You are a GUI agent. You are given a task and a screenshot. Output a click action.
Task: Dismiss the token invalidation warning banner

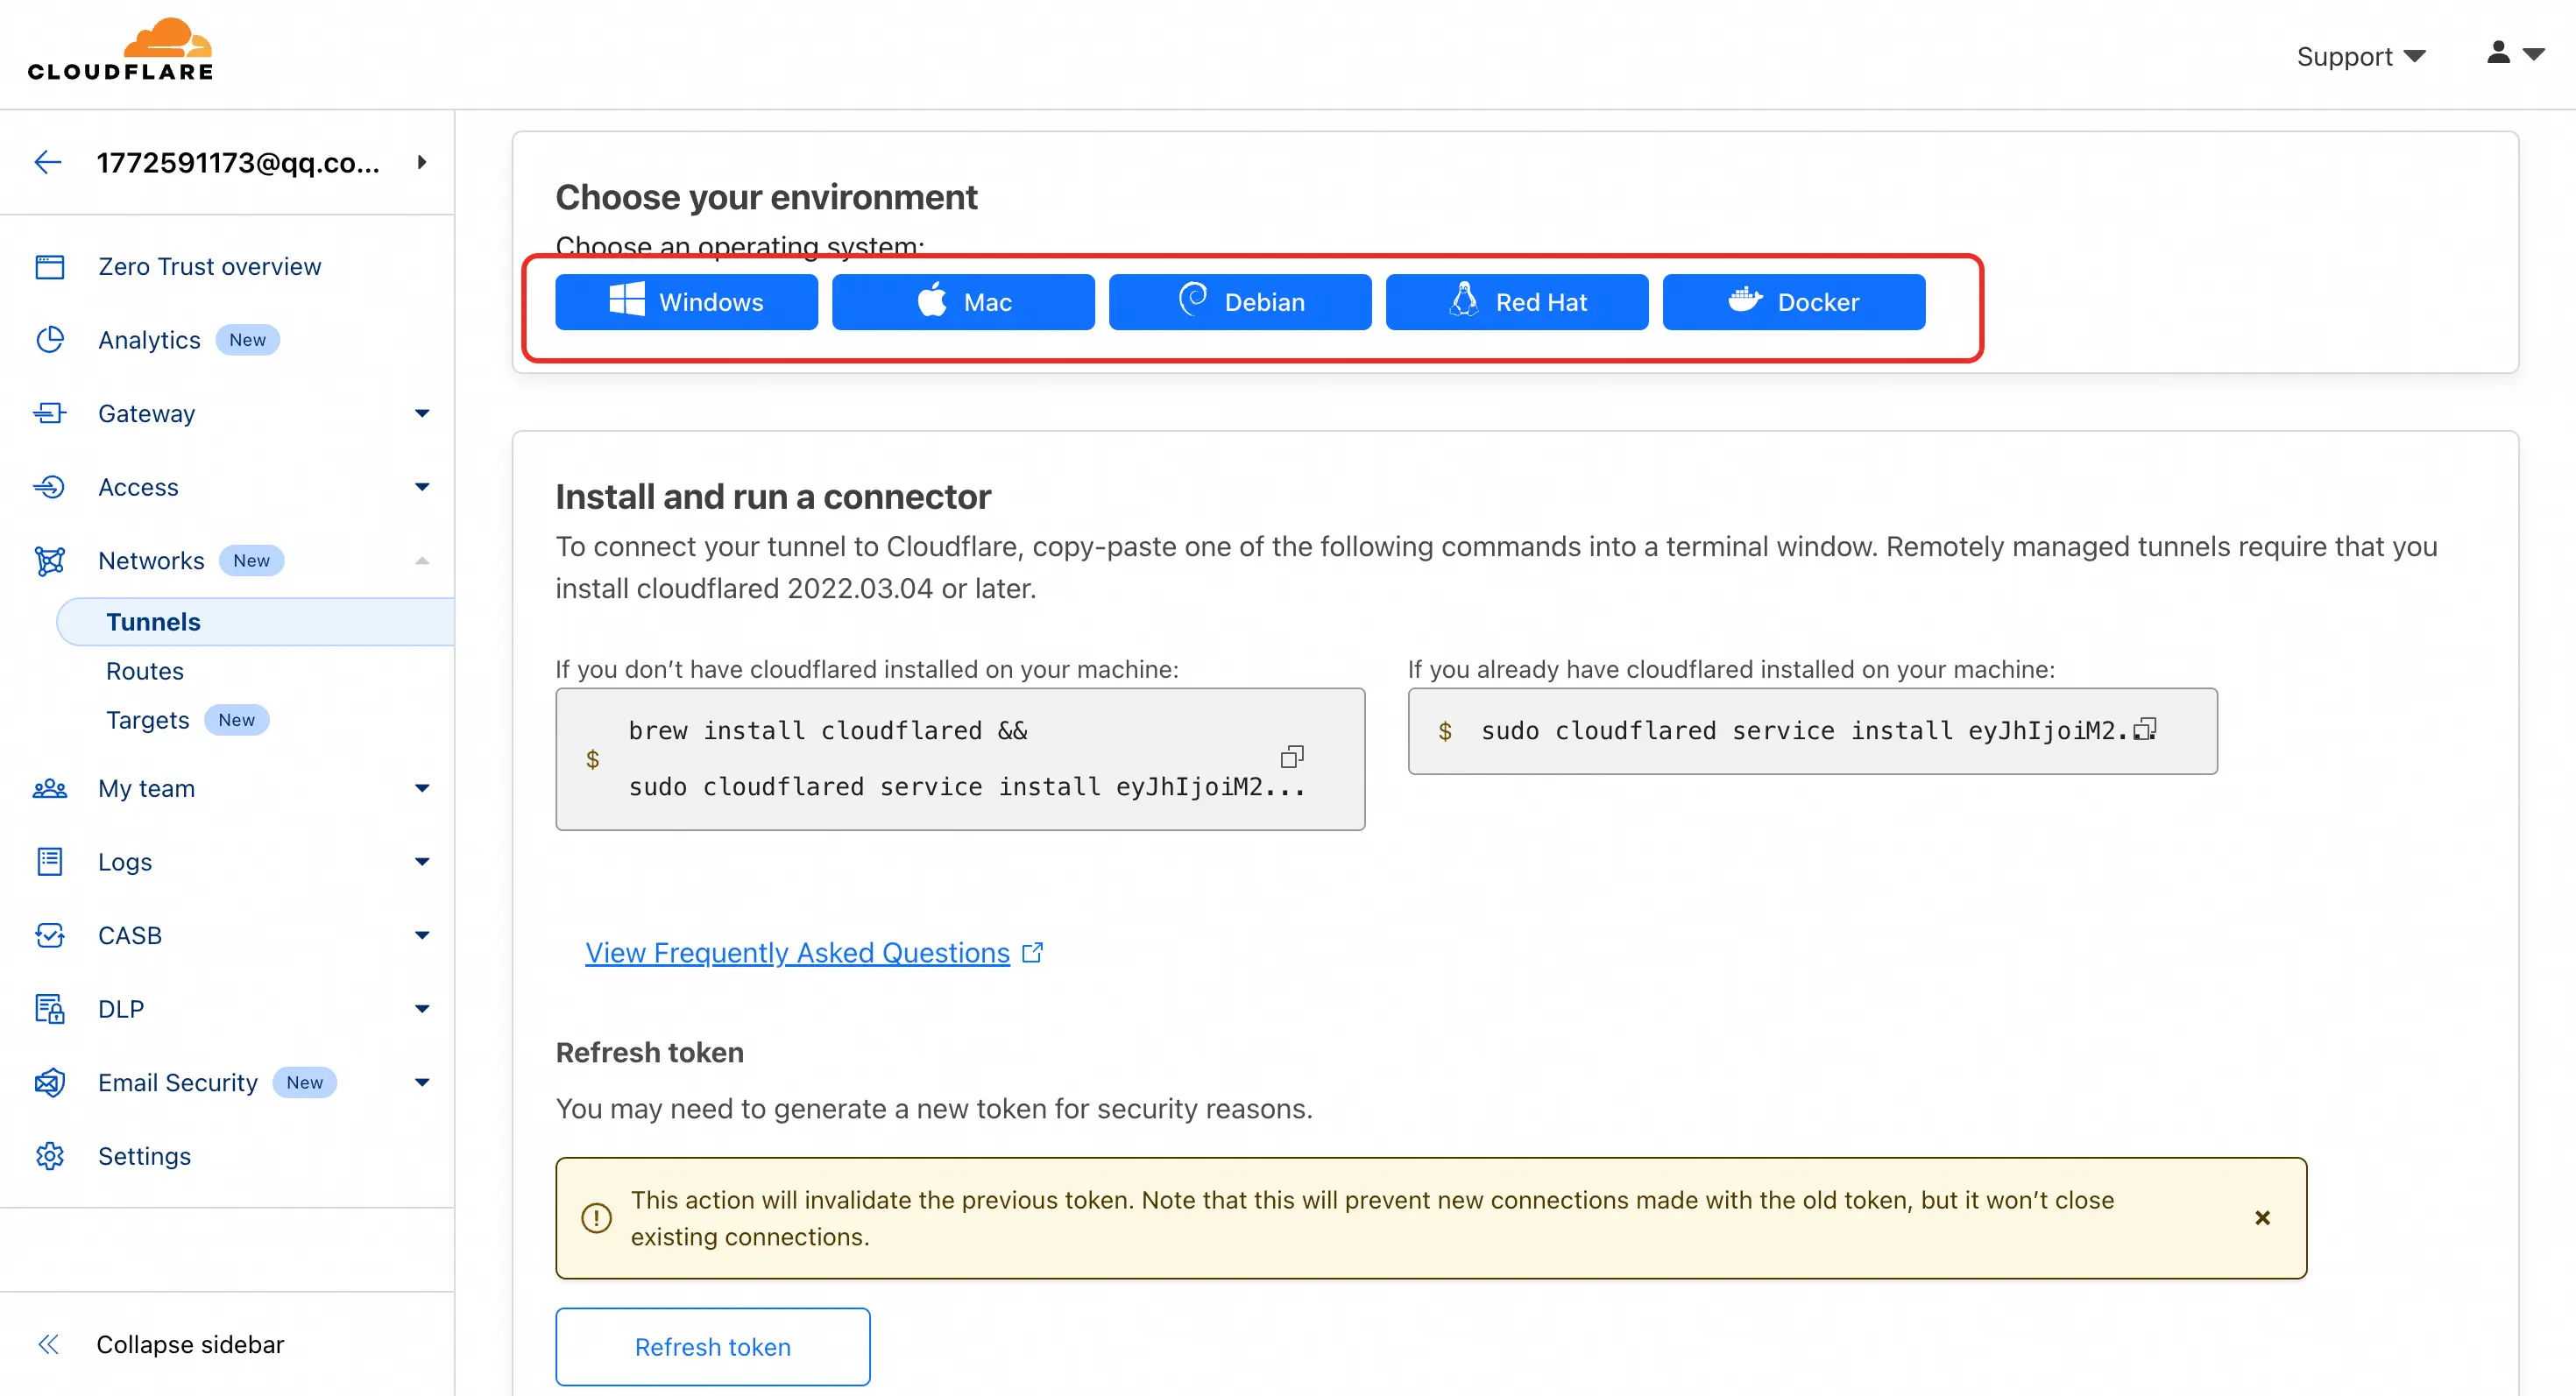(x=2263, y=1218)
